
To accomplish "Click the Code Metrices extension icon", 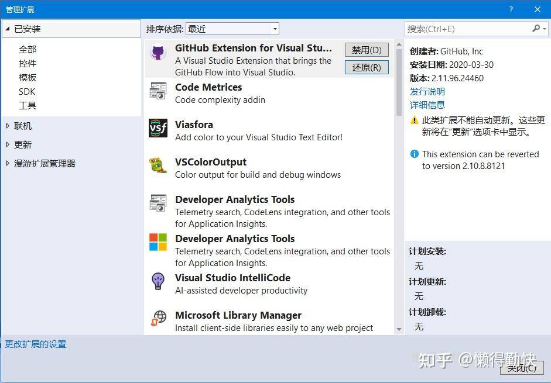I will tap(158, 91).
